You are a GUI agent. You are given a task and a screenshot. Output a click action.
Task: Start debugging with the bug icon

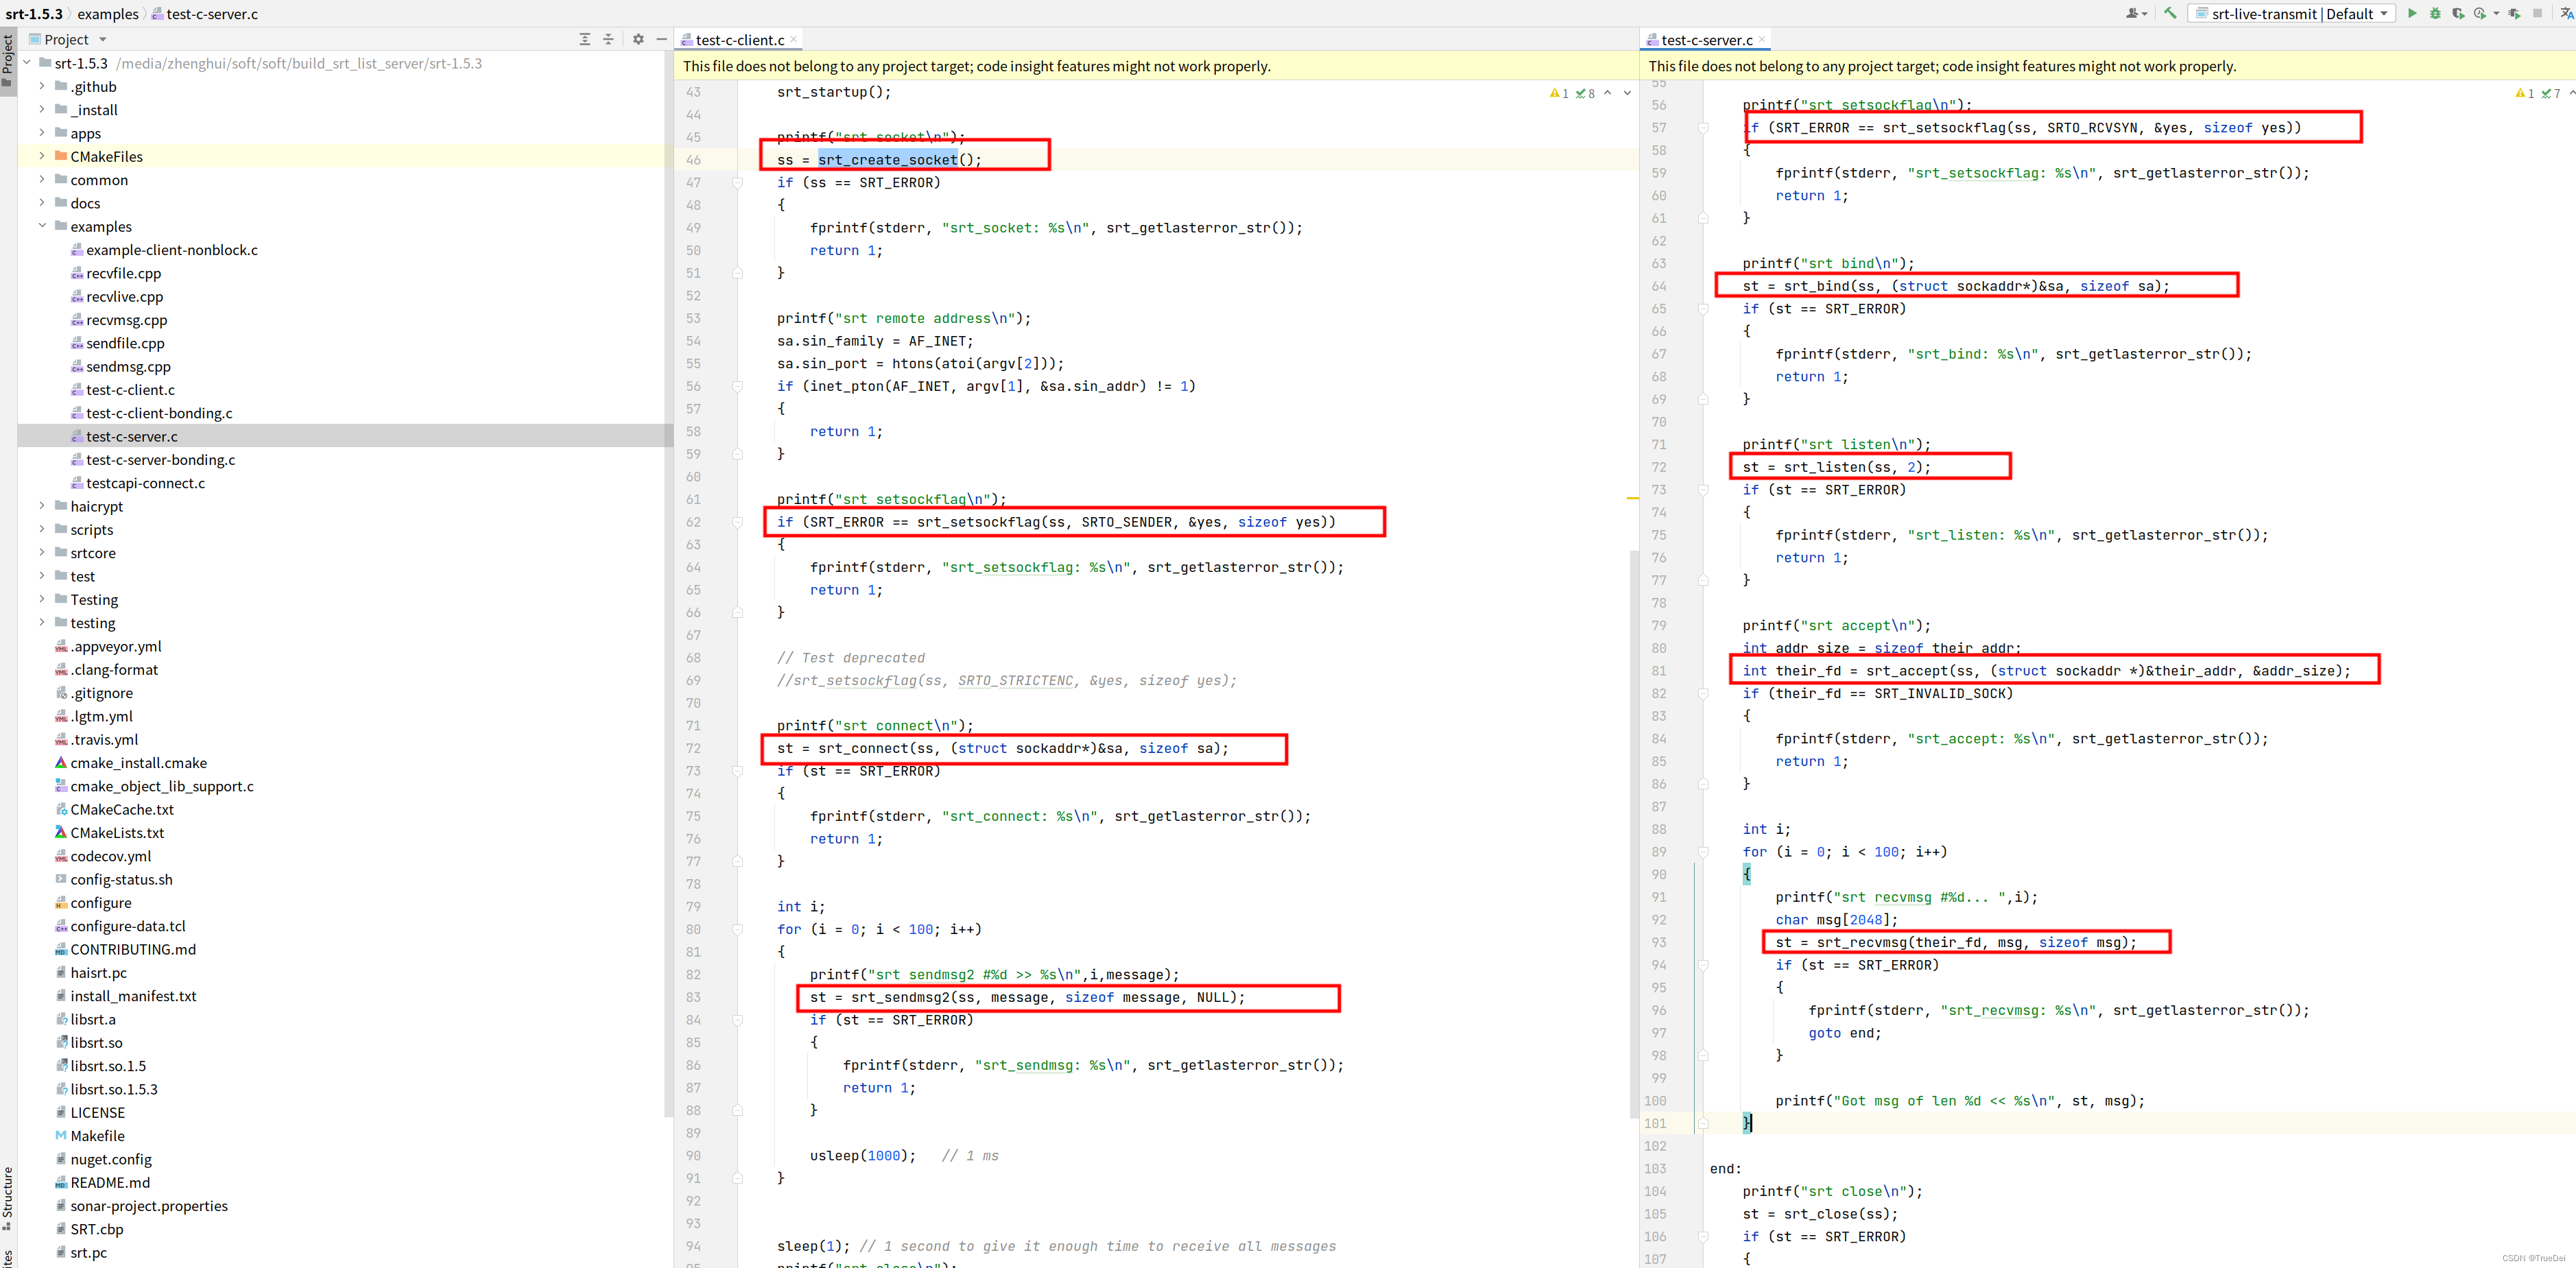(2435, 13)
